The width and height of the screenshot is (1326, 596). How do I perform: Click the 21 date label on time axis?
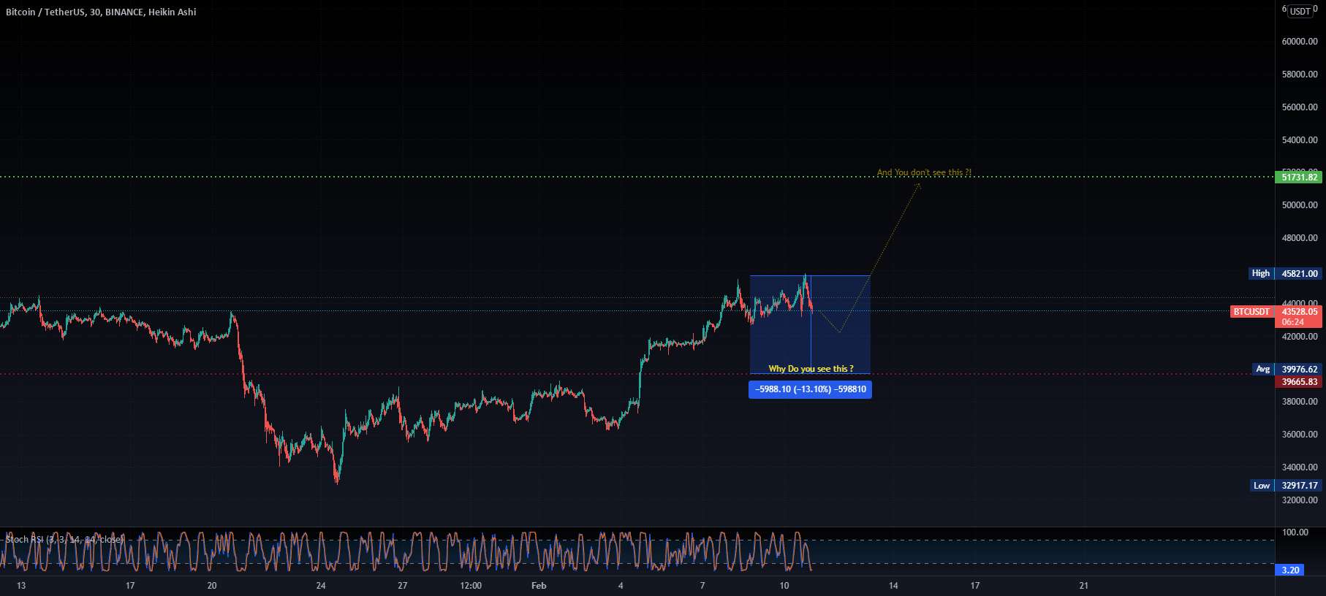[1084, 586]
